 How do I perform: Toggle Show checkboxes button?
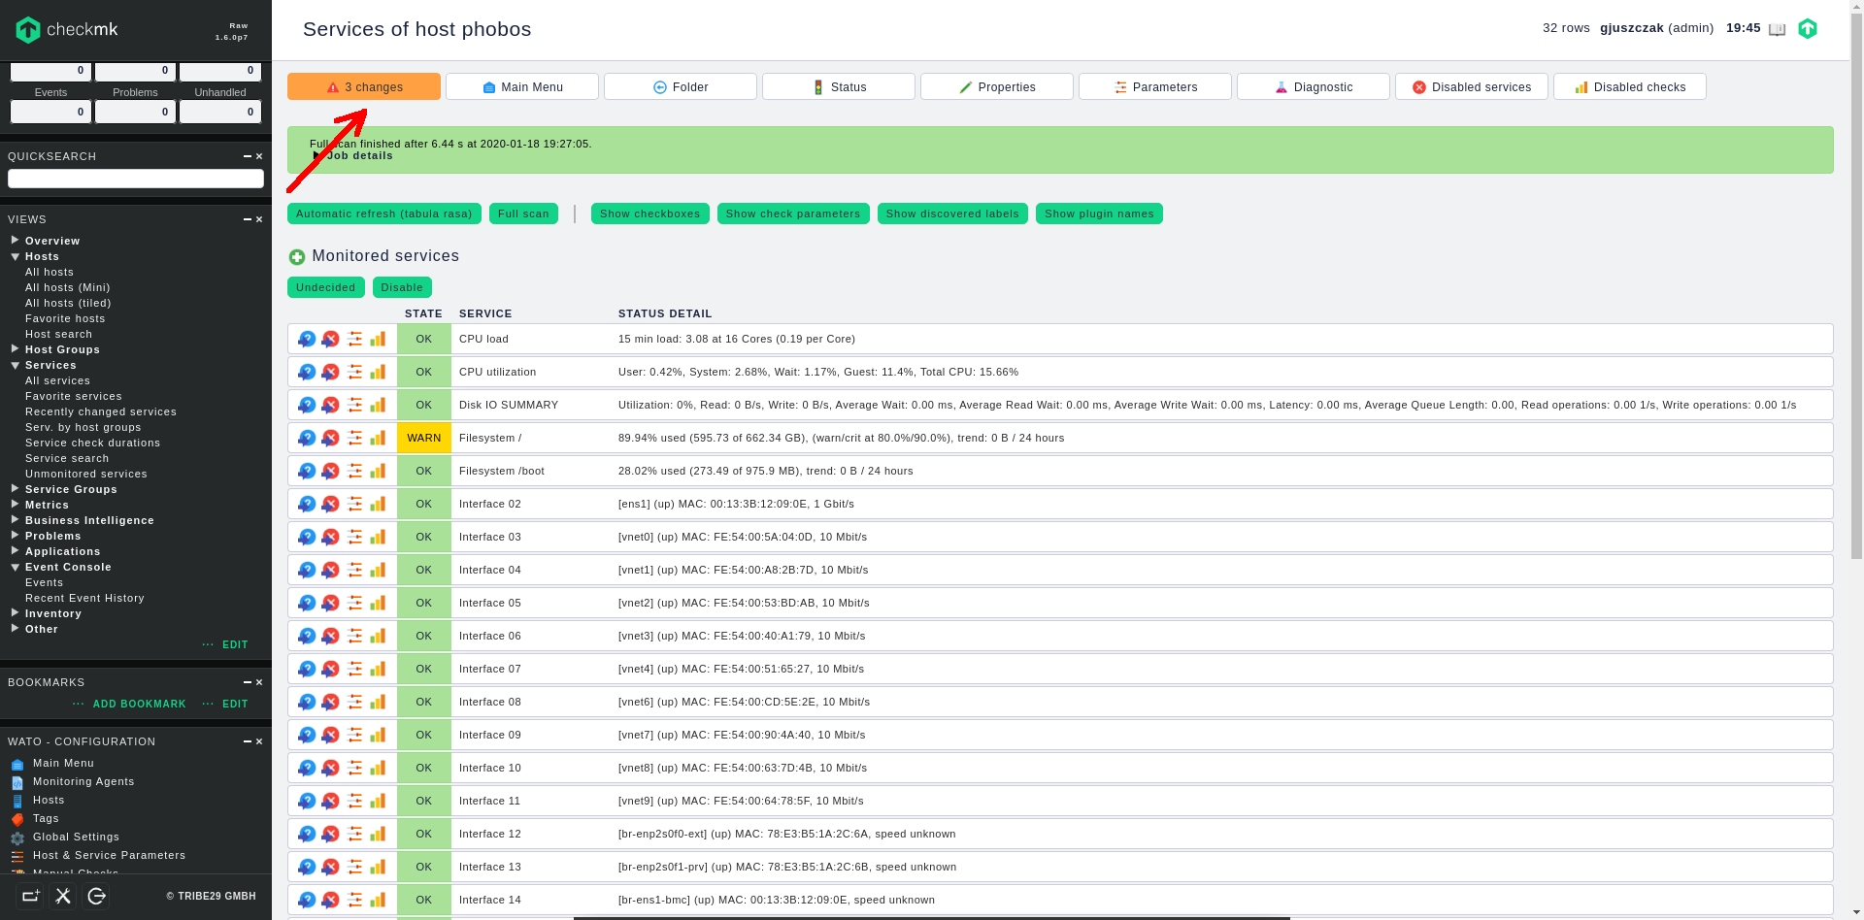click(x=649, y=214)
